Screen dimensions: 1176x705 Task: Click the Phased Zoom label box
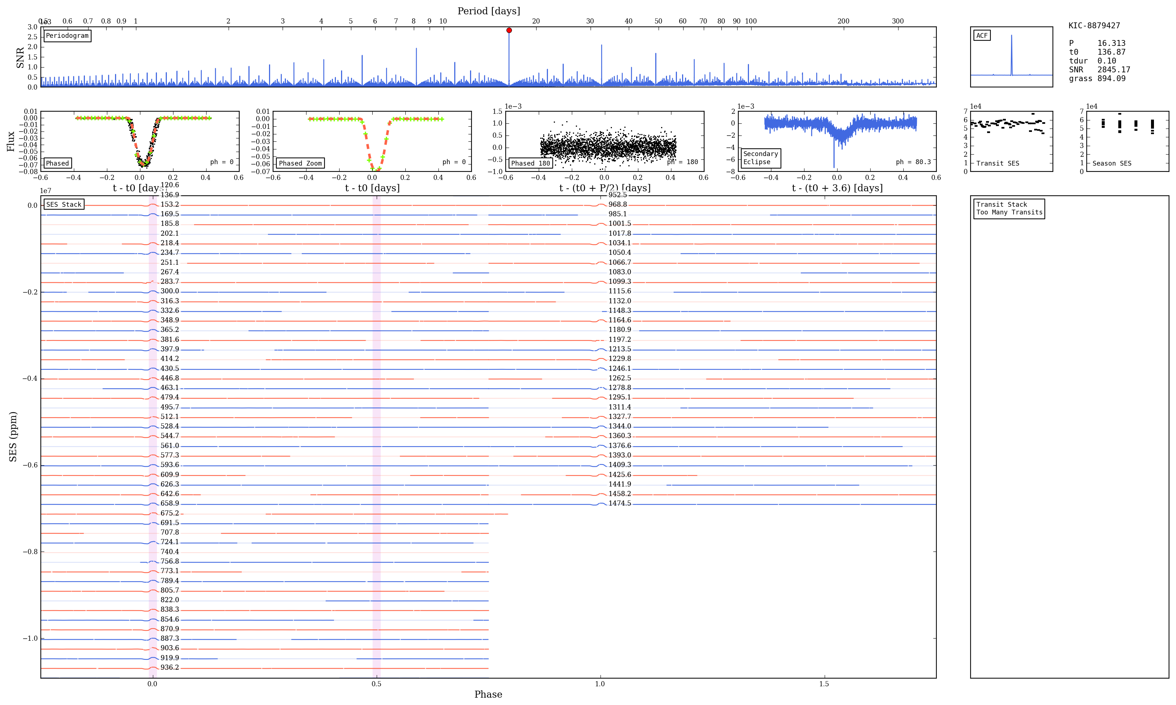[300, 163]
